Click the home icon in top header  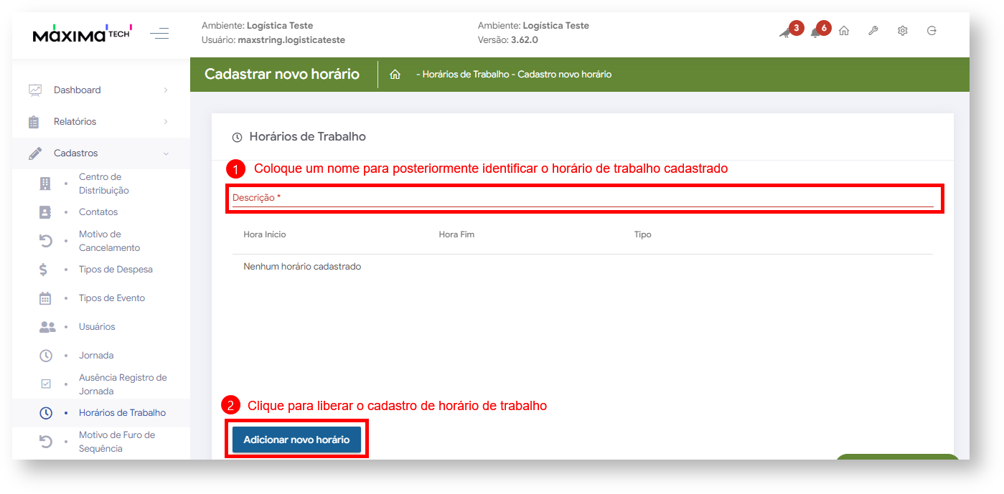click(844, 31)
